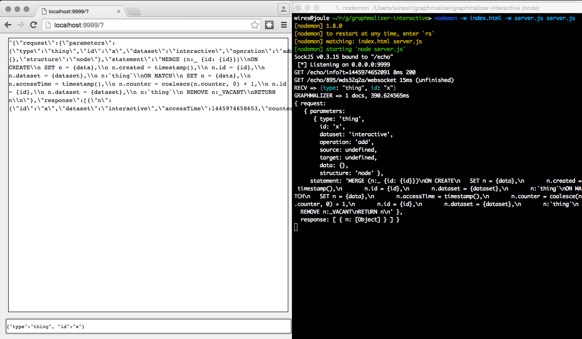Click "[nodemon] watching: index.html server.js" line
The width and height of the screenshot is (582, 339).
[358, 41]
